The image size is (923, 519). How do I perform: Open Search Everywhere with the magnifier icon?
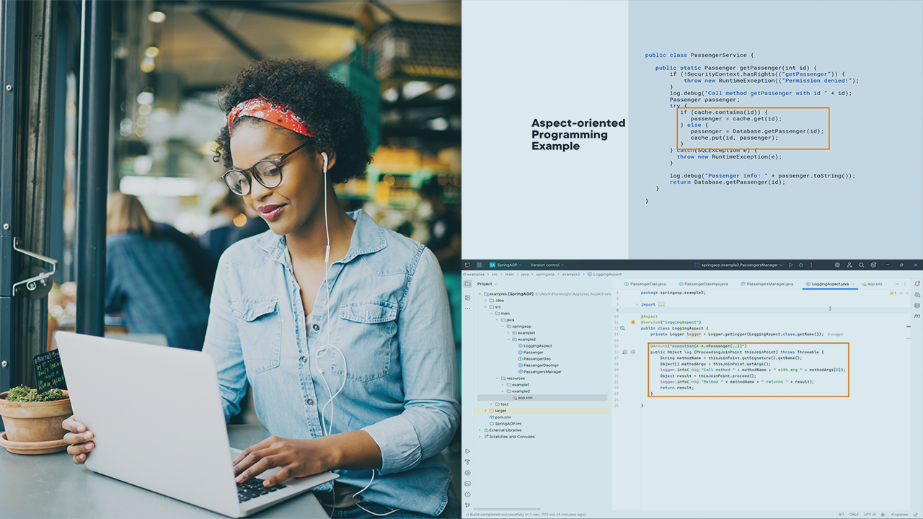click(862, 265)
